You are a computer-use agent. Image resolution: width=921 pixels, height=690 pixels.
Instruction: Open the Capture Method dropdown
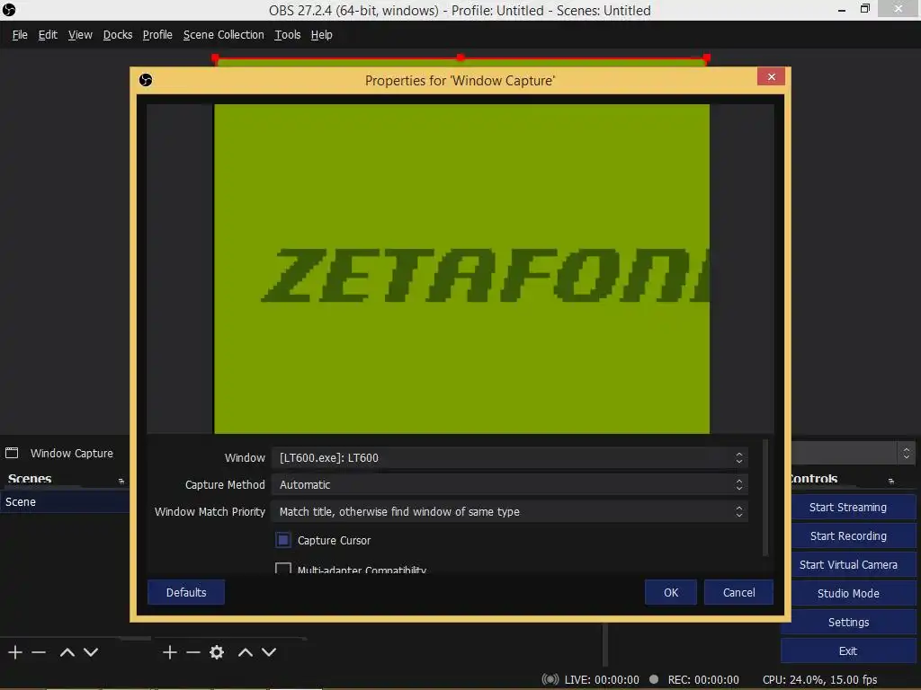pyautogui.click(x=509, y=484)
